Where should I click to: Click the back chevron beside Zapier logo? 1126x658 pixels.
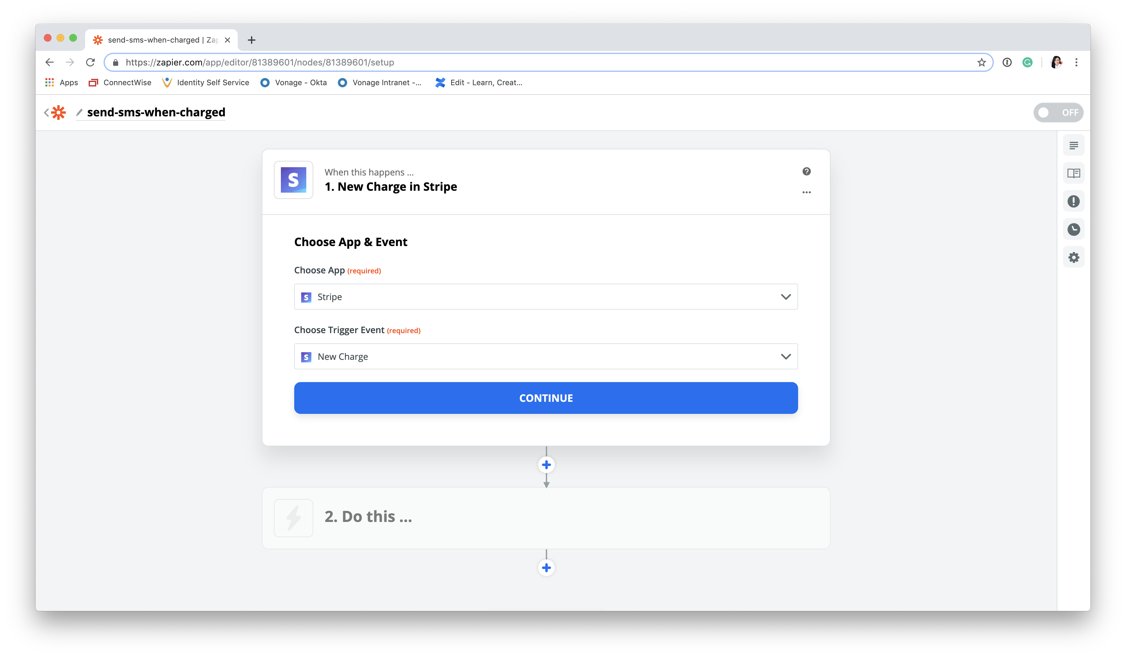[46, 112]
